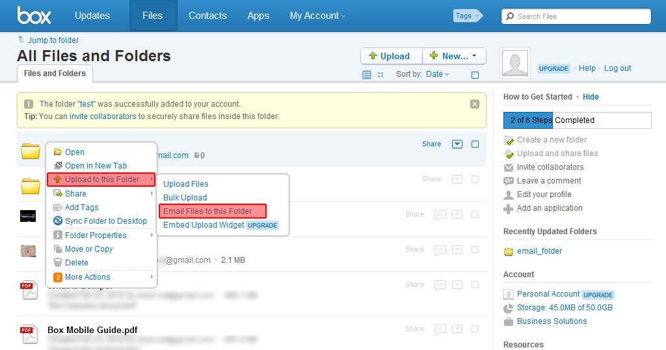Open the Help link
The height and width of the screenshot is (350, 666).
587,68
